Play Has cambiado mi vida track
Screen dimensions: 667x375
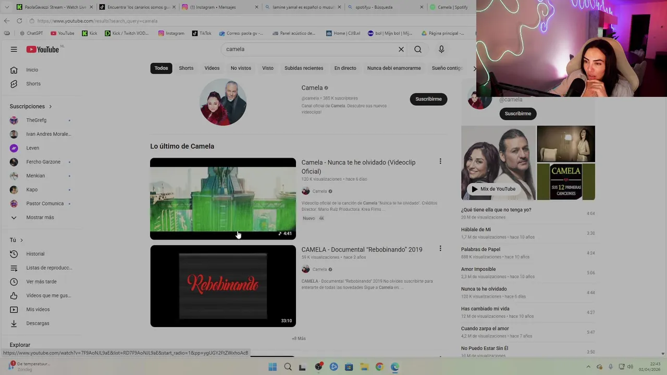pyautogui.click(x=528, y=312)
